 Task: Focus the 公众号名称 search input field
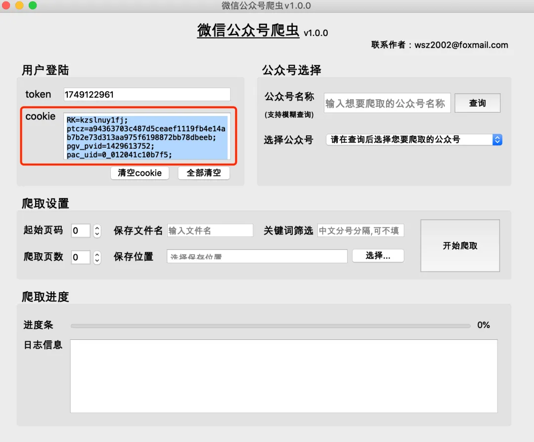(387, 103)
